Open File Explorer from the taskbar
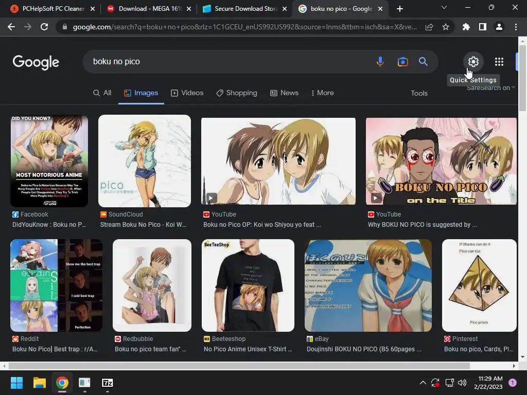 (39, 383)
